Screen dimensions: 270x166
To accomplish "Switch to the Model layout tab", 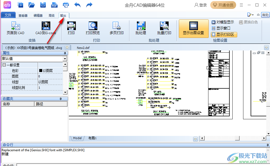I will coord(77,138).
